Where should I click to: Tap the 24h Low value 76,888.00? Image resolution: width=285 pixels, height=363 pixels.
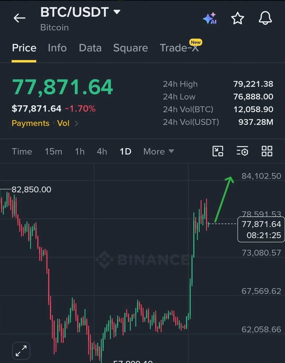(253, 97)
